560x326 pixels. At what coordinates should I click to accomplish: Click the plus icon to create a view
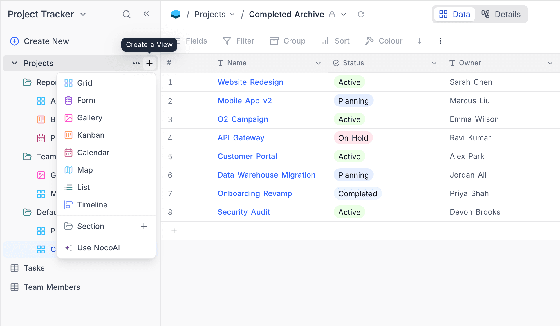click(149, 63)
